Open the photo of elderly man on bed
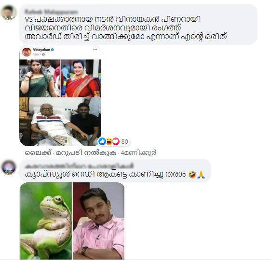The width and height of the screenshot is (271, 261). point(60,122)
